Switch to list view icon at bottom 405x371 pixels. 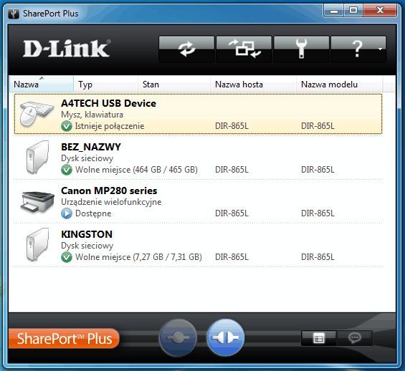tap(319, 338)
